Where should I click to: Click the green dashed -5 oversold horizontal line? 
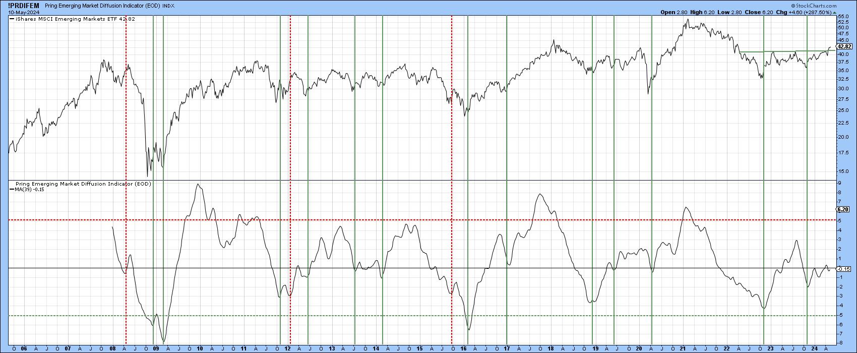click(x=421, y=316)
